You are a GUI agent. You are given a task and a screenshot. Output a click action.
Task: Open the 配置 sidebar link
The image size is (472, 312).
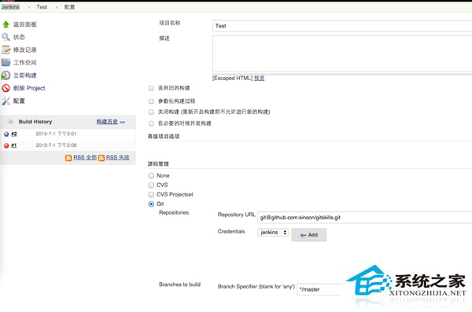[19, 101]
